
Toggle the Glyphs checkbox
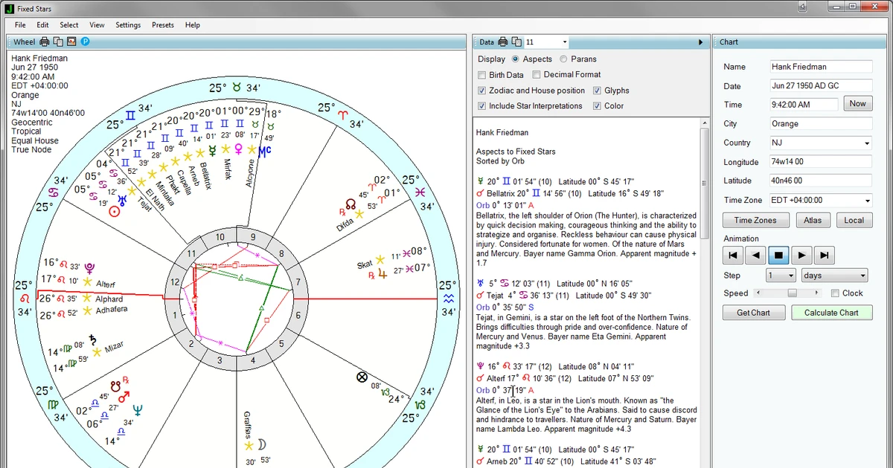coord(598,91)
